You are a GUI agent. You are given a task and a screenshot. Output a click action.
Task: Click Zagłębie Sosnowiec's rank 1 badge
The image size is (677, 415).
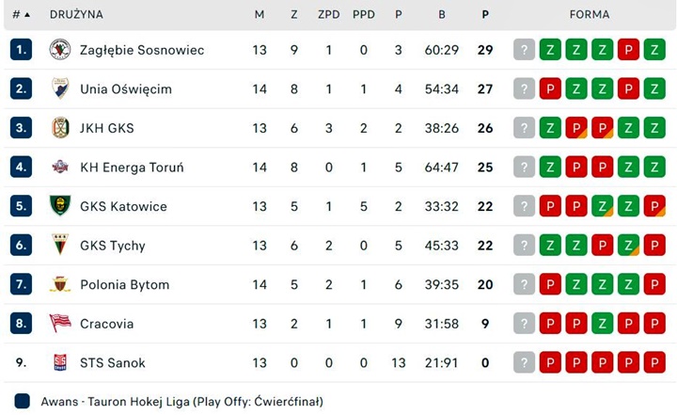21,49
